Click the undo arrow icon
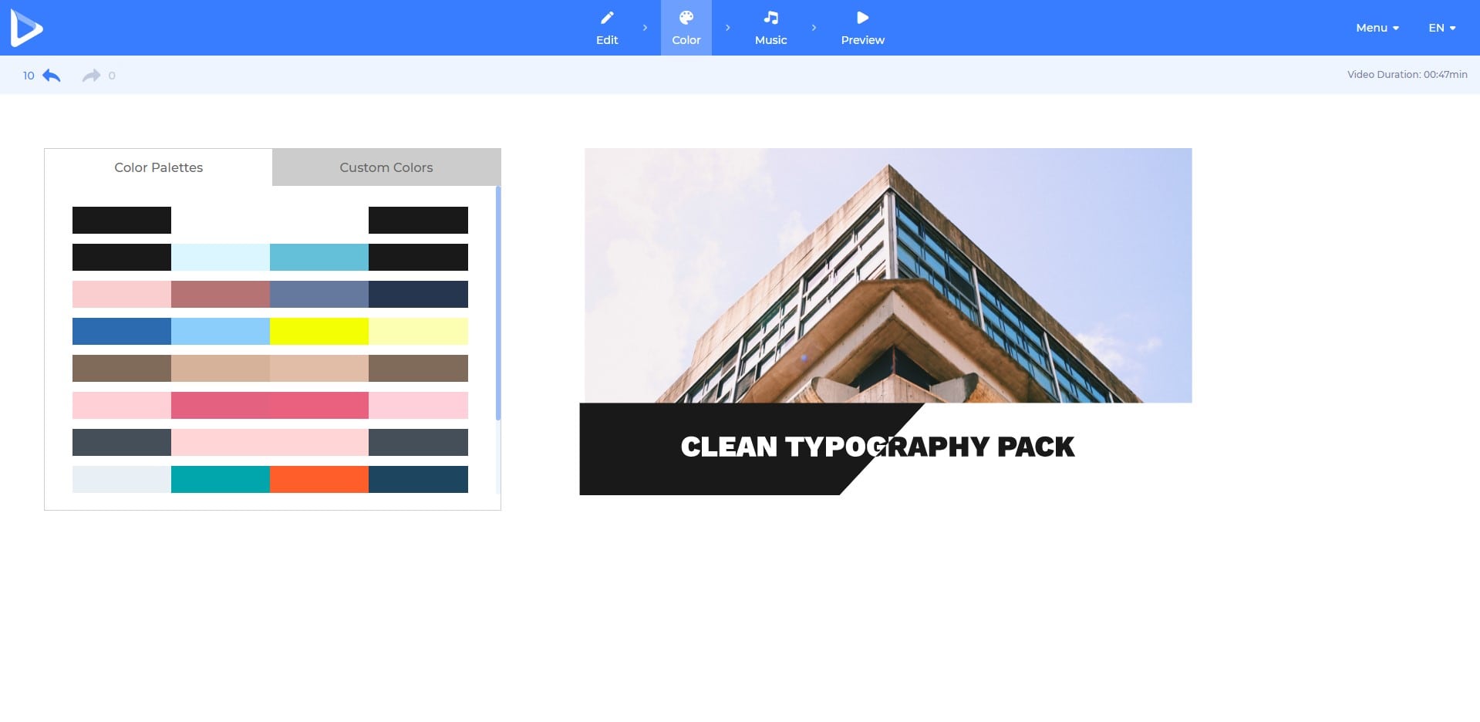 52,76
